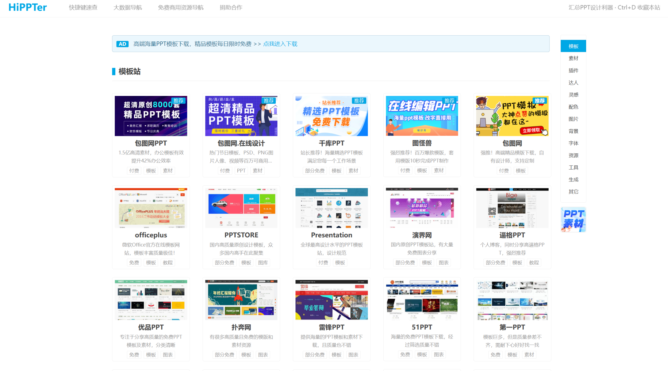Open the 图怪兽 online editing thumbnail
Viewport: 668px width, 371px height.
422,116
